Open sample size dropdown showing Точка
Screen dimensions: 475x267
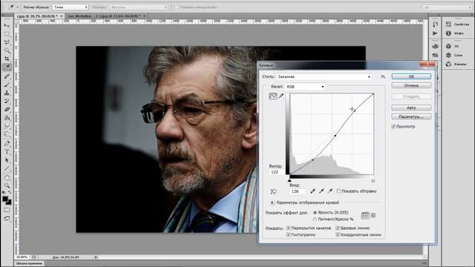click(70, 7)
